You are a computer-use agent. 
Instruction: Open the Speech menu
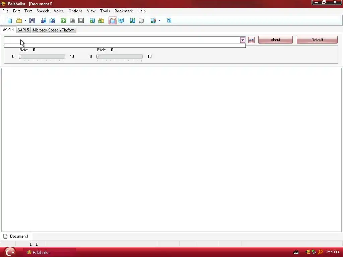(43, 11)
